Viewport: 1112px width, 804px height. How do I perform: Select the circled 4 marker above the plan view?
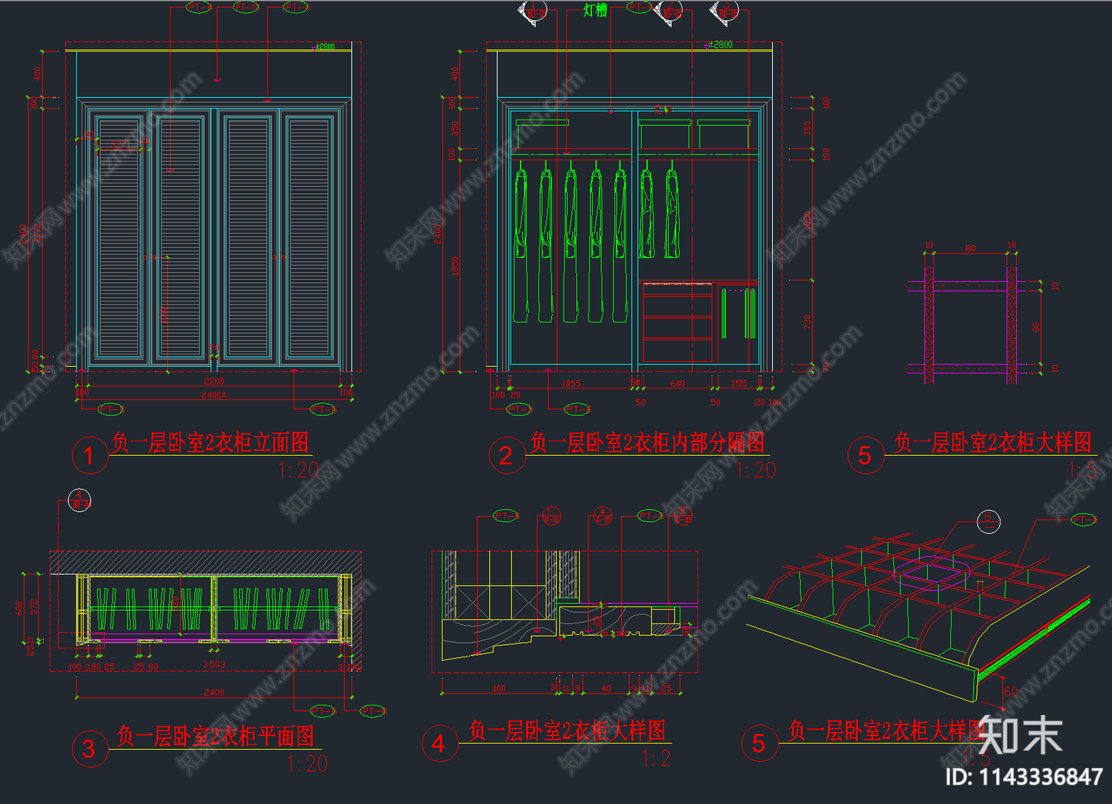(x=79, y=500)
